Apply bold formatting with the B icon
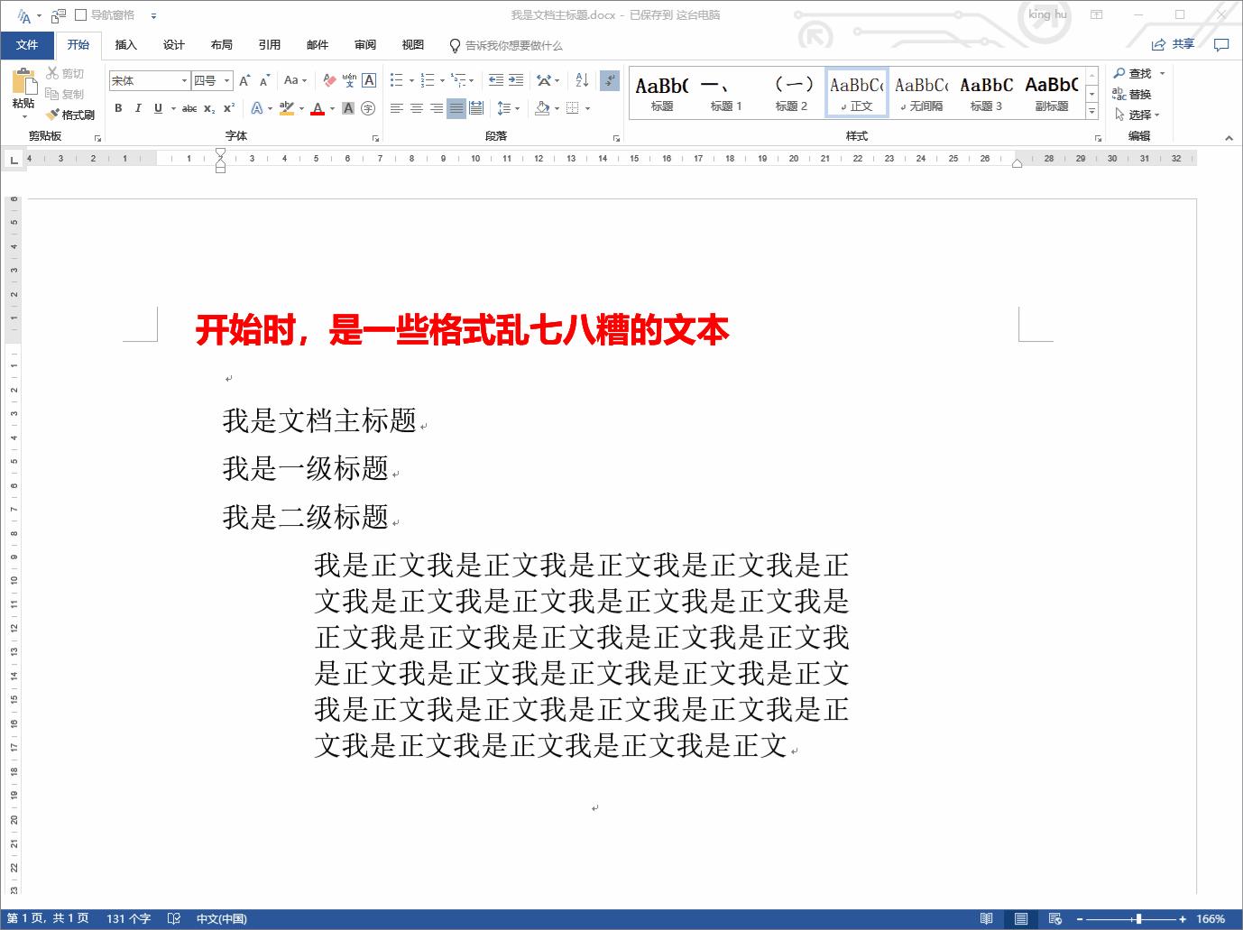1243x930 pixels. [118, 107]
